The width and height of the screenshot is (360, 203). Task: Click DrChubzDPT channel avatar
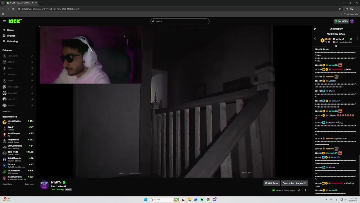pyautogui.click(x=4, y=172)
